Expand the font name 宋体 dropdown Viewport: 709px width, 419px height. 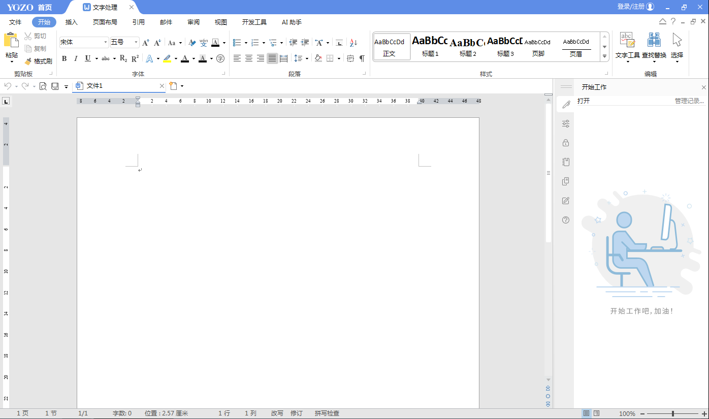pyautogui.click(x=106, y=43)
